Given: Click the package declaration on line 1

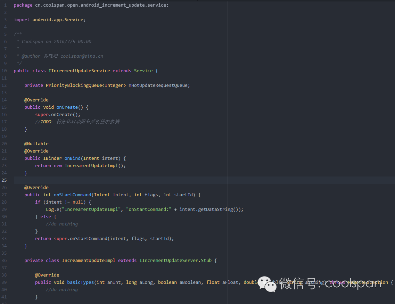Looking at the screenshot, I should tap(91, 5).
